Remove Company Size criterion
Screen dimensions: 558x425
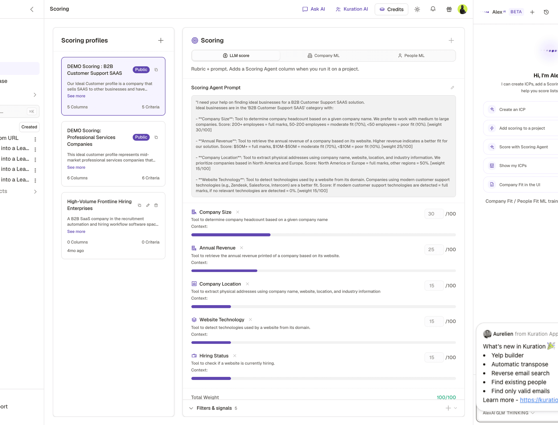click(238, 212)
